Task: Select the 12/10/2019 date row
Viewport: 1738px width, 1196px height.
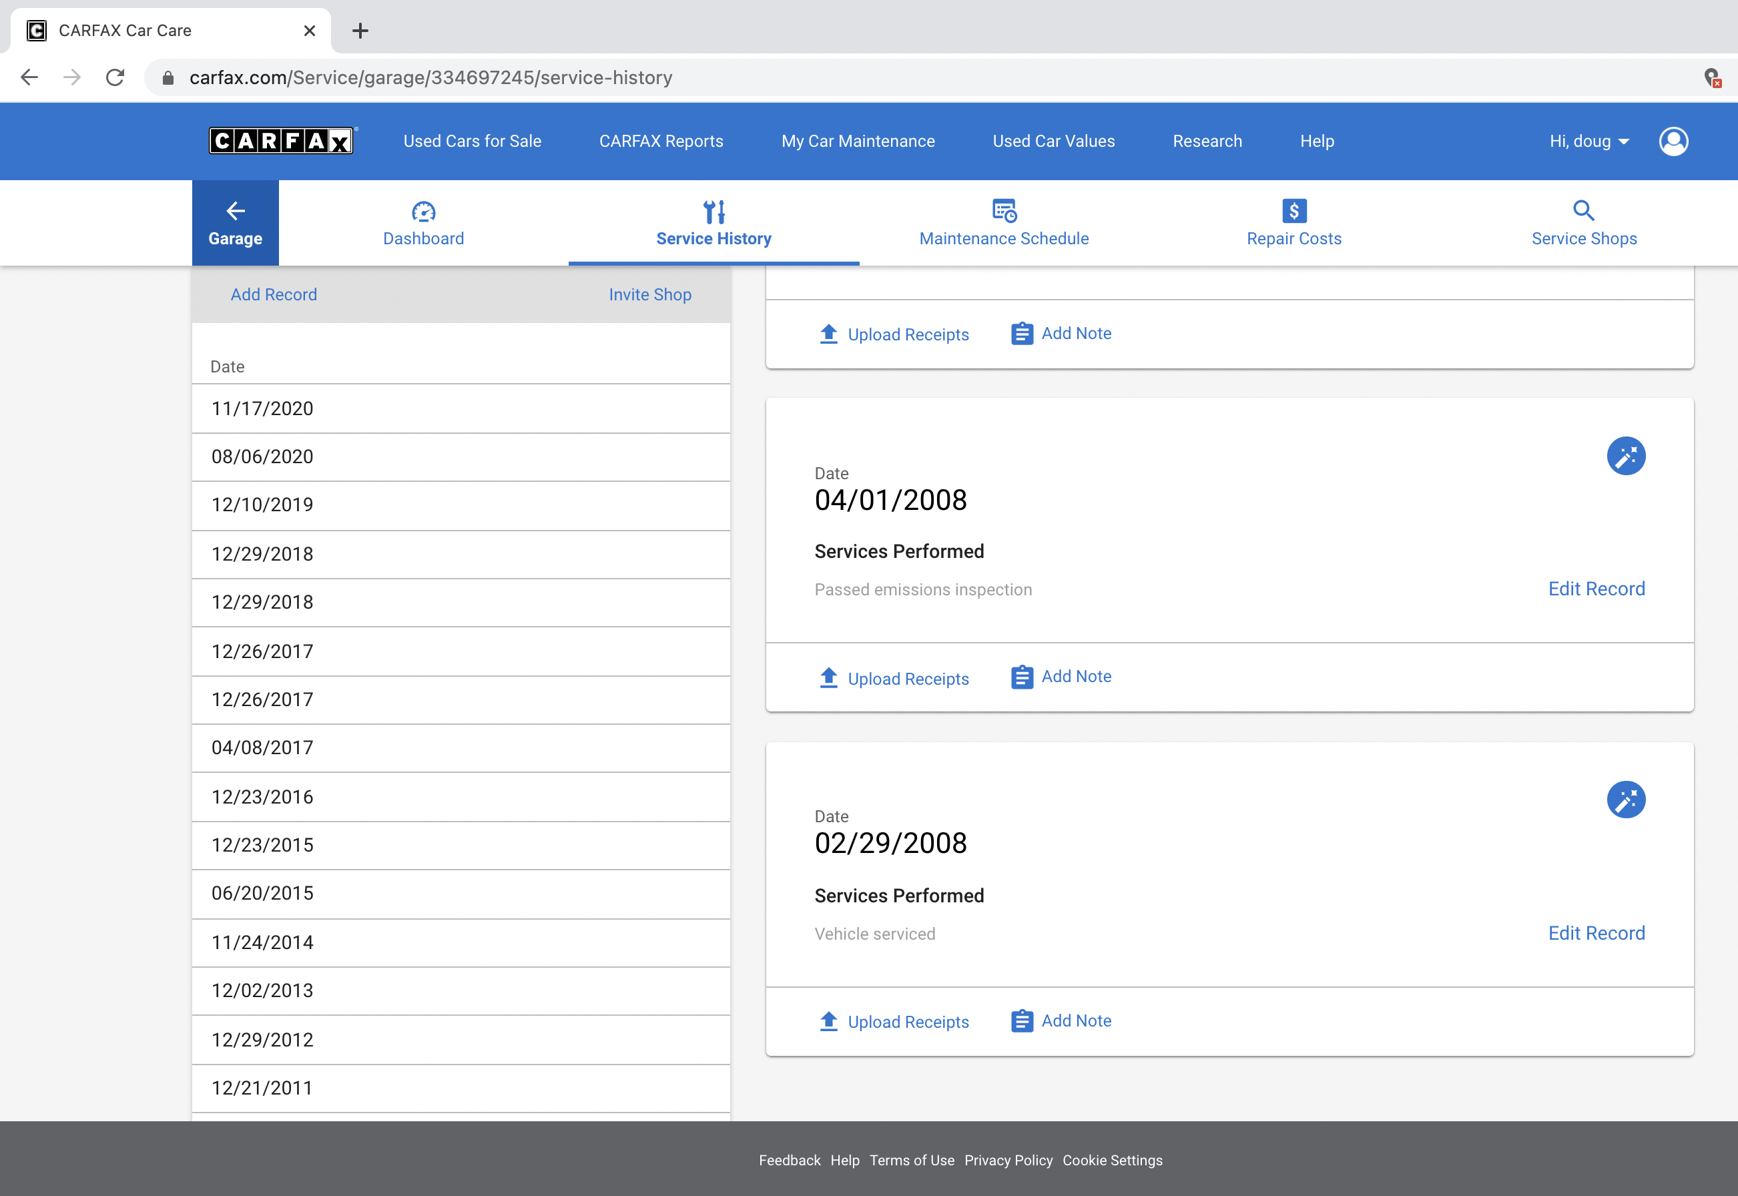Action: coord(461,505)
